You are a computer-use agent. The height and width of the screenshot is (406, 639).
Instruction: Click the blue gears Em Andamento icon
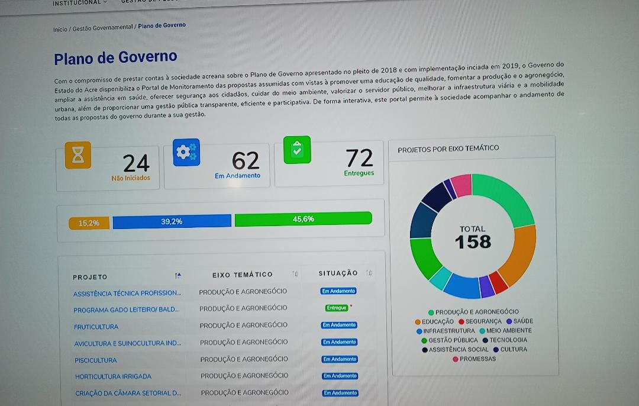coord(186,152)
